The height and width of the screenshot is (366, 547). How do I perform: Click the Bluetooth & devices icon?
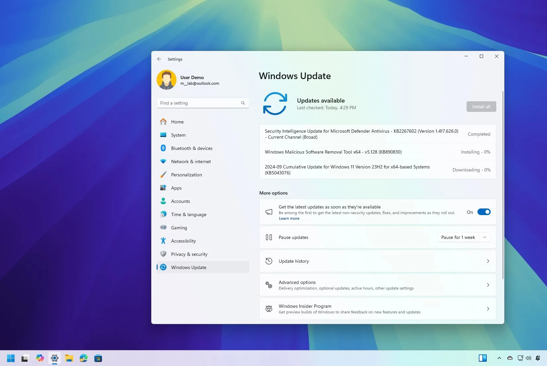pyautogui.click(x=163, y=148)
